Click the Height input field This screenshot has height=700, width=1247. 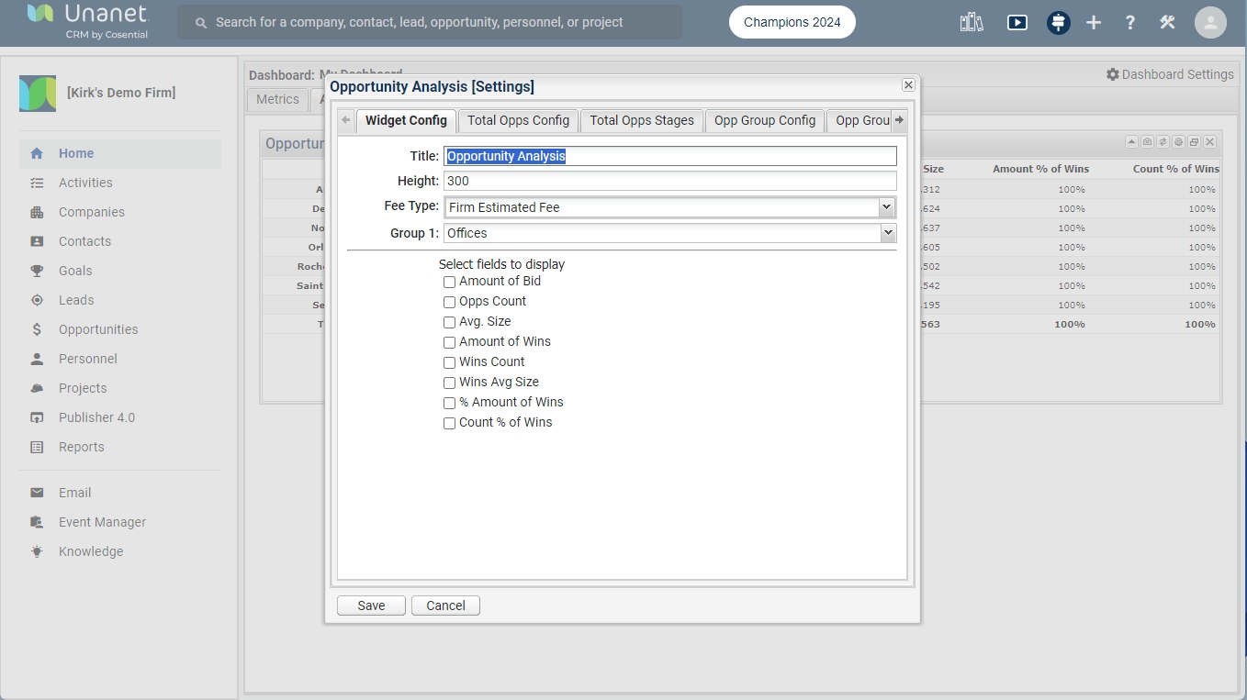[x=669, y=181]
